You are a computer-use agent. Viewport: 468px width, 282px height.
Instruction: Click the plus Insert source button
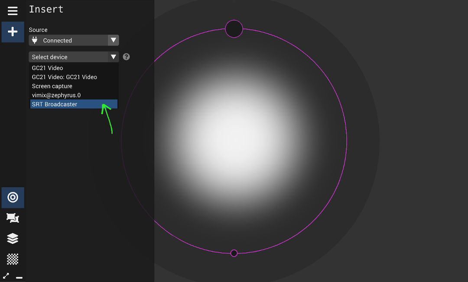click(13, 32)
